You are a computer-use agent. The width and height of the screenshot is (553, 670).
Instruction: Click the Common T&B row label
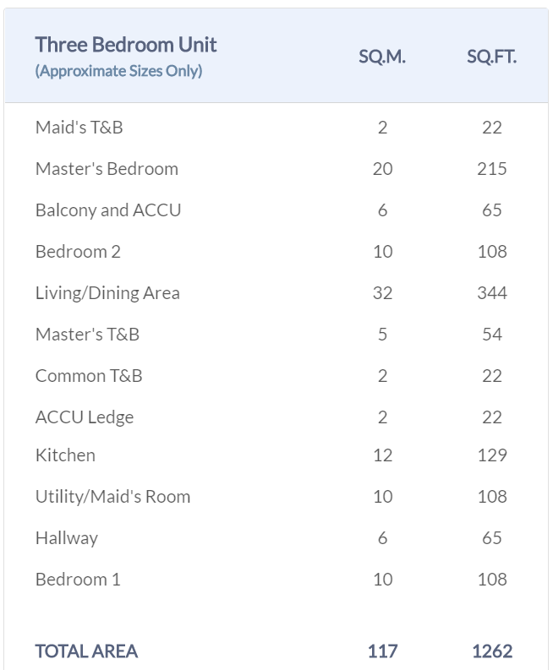click(x=89, y=376)
